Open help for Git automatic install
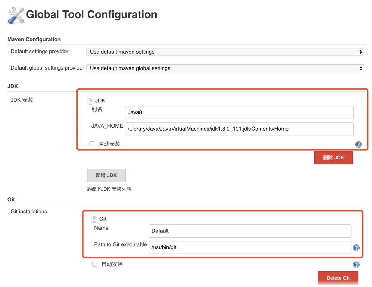 (x=356, y=265)
